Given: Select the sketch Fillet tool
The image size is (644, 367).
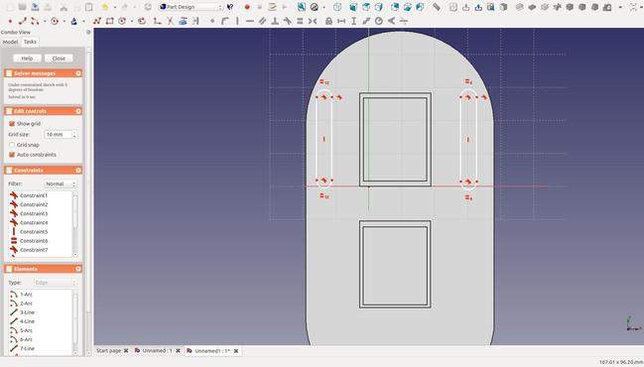Looking at the screenshot, I should (158, 21).
